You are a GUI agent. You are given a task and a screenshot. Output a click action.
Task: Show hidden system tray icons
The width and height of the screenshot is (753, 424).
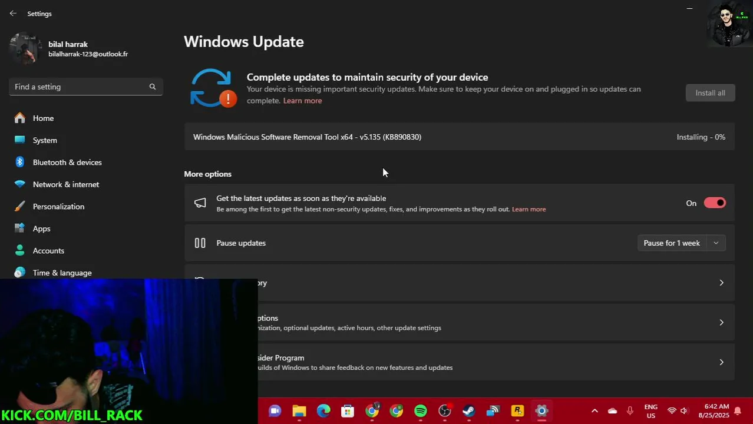(x=595, y=411)
